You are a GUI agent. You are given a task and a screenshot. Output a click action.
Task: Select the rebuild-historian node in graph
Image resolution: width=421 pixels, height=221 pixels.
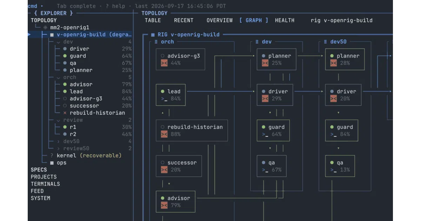tap(192, 130)
